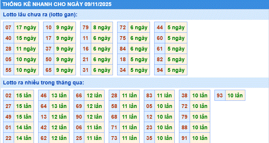
Task: Select frequent number 13
Action: [43, 116]
